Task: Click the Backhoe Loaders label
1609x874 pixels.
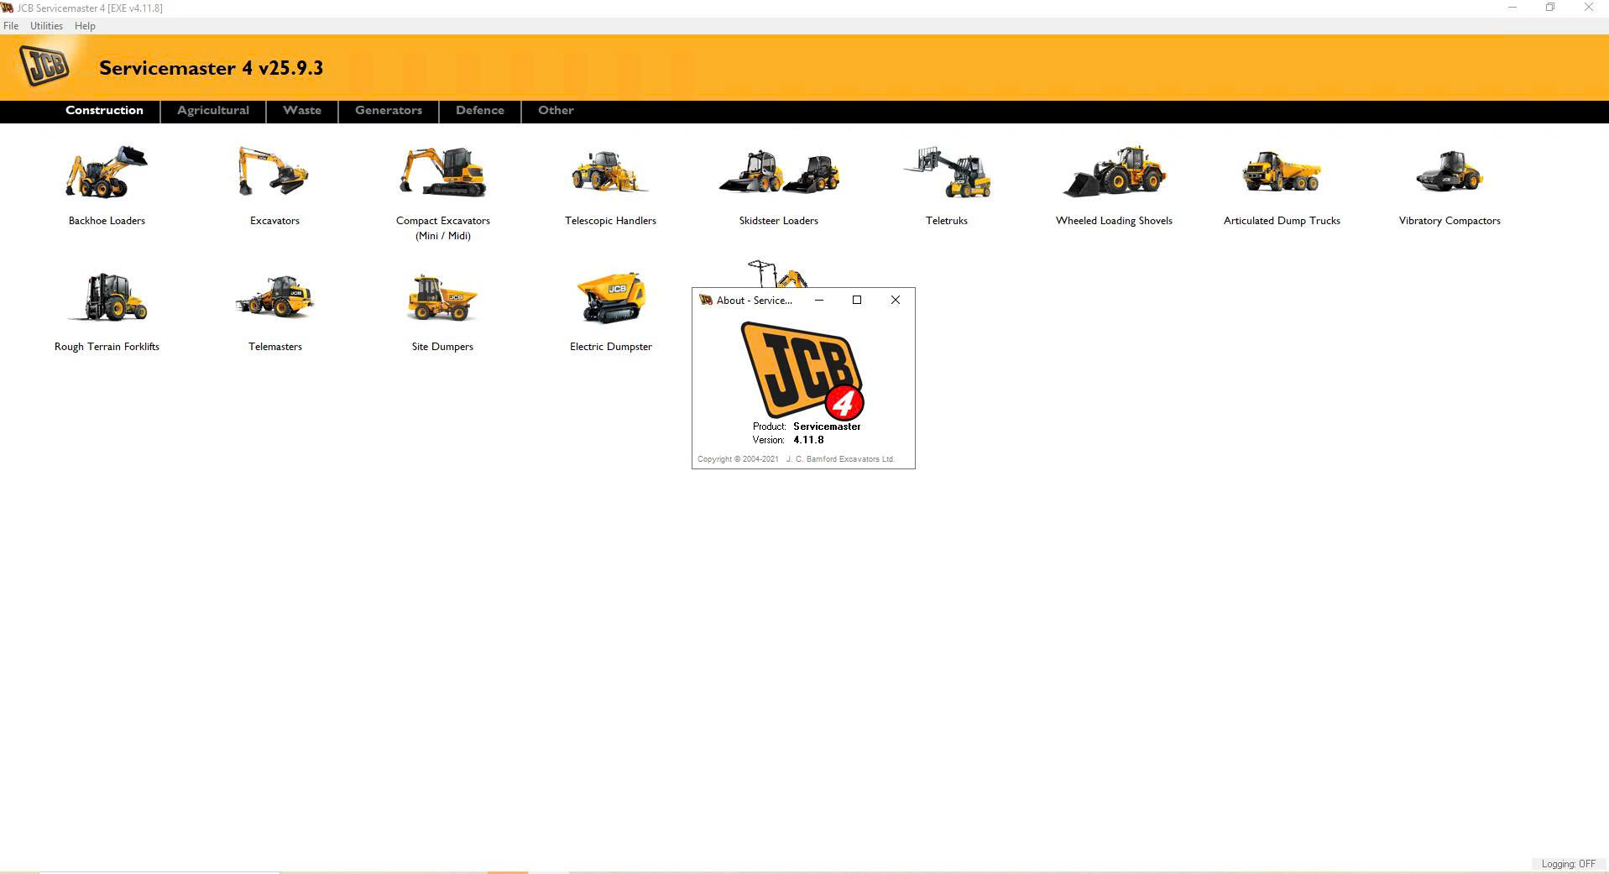Action: coord(107,221)
